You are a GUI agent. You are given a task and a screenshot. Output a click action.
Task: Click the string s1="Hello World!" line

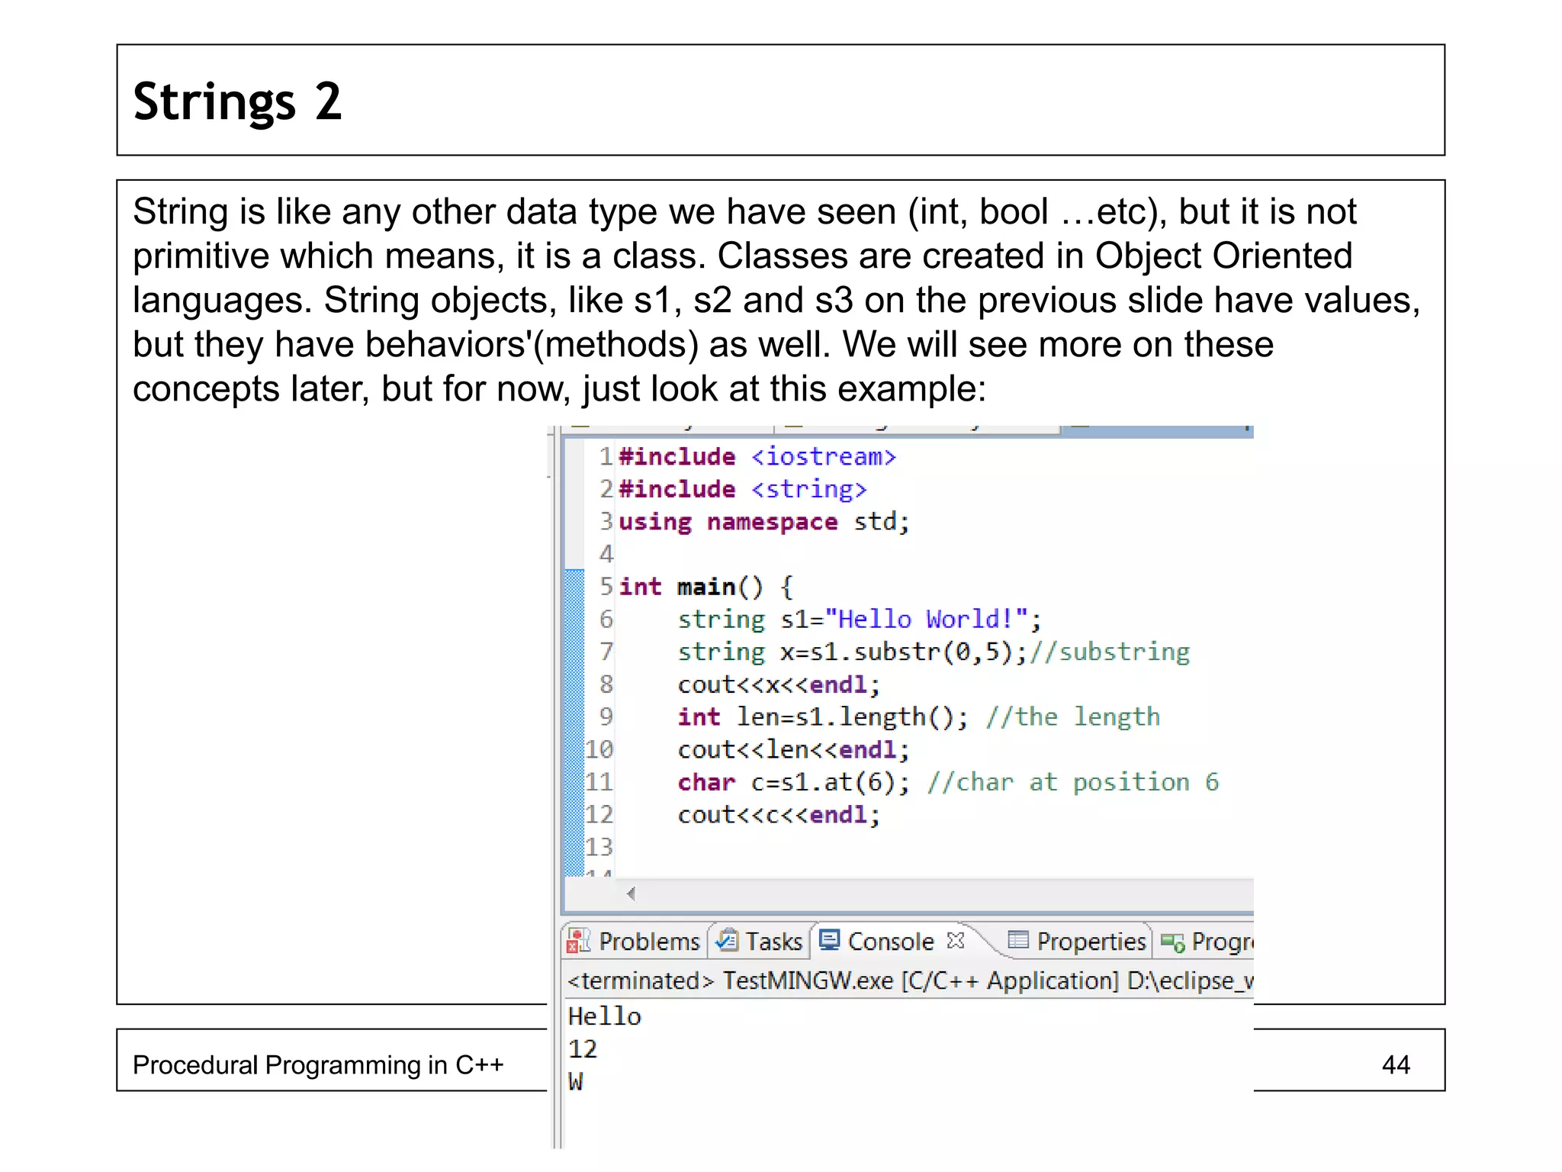(x=860, y=619)
